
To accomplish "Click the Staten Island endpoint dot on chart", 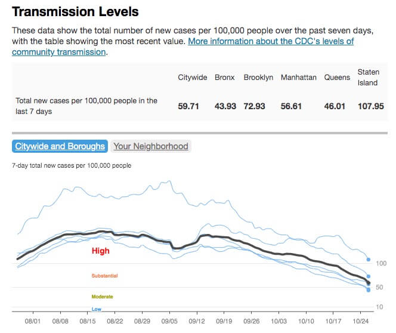I will coord(369,260).
